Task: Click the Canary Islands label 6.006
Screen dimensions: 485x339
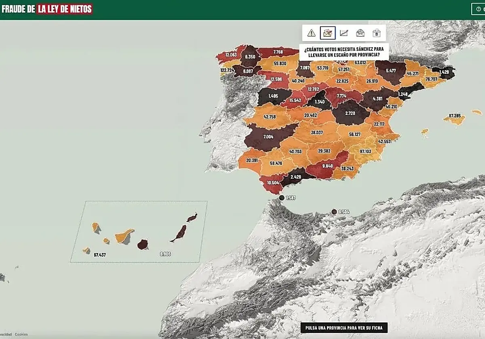Action: [x=165, y=254]
